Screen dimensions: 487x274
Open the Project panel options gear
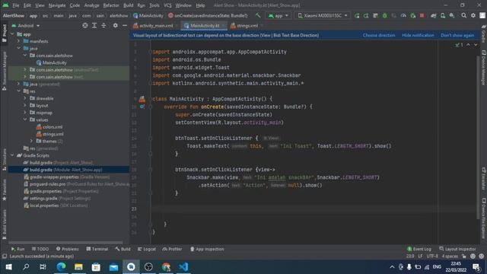(x=115, y=25)
